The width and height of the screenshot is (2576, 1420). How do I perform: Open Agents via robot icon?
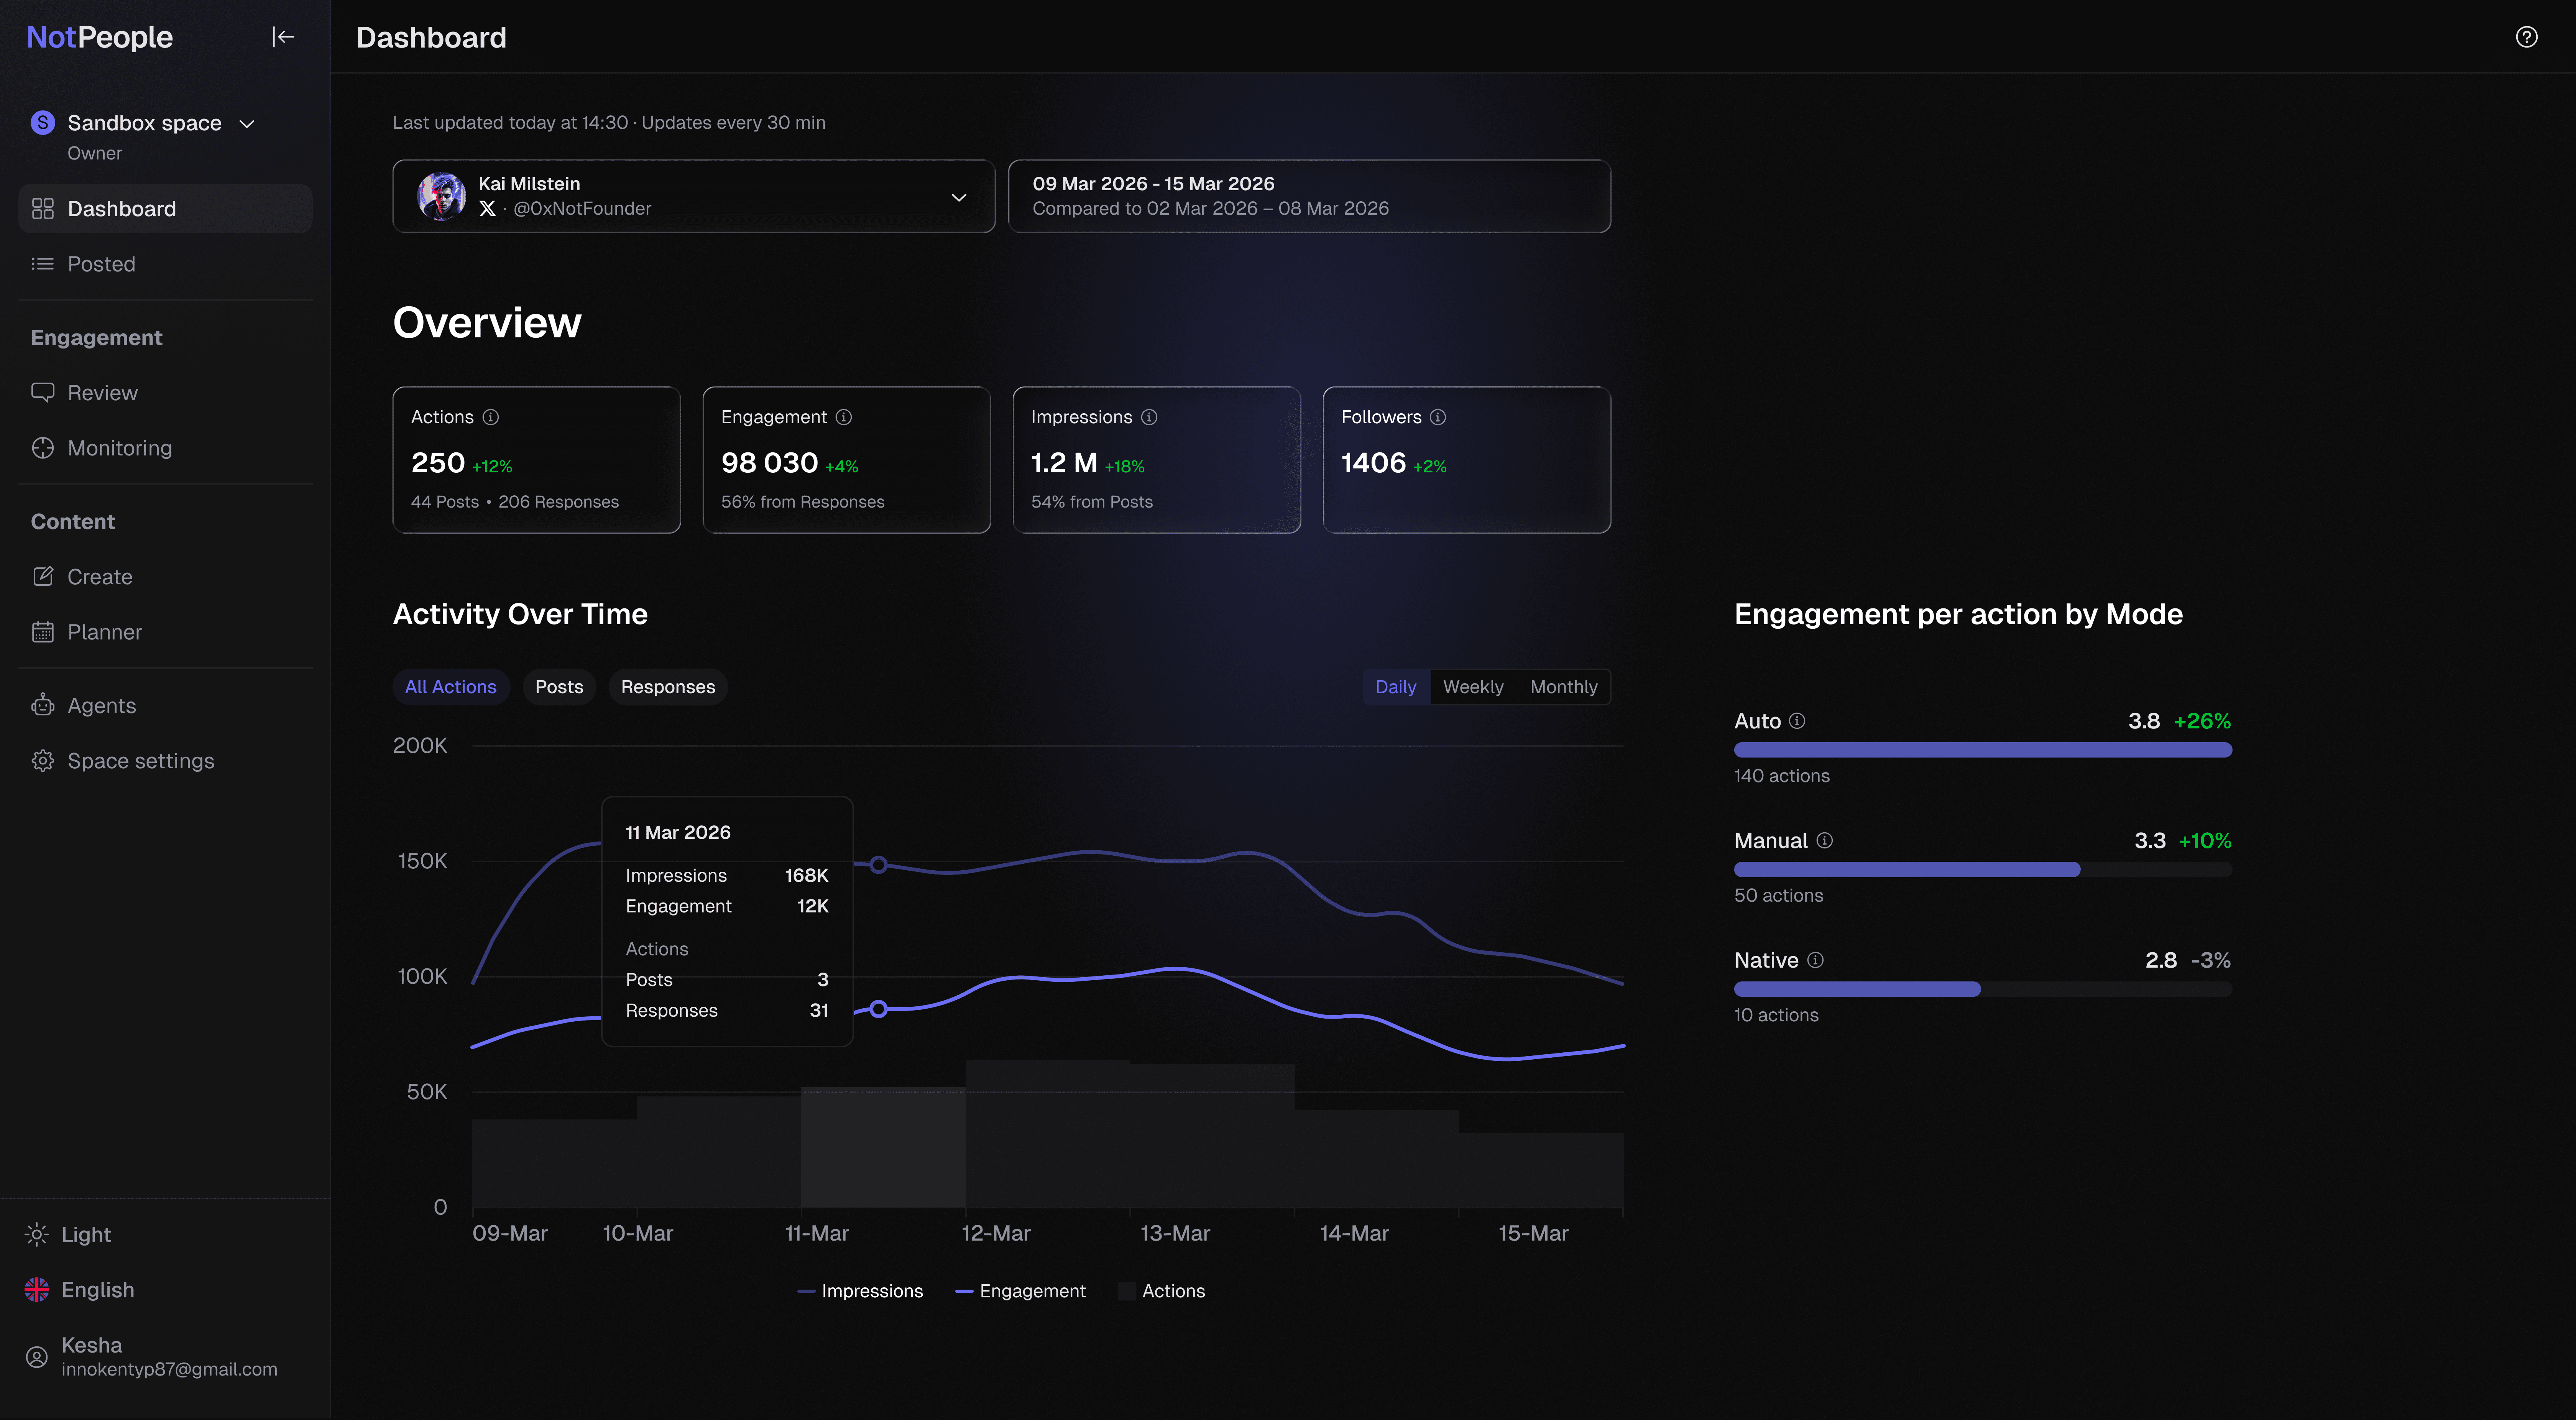click(42, 705)
